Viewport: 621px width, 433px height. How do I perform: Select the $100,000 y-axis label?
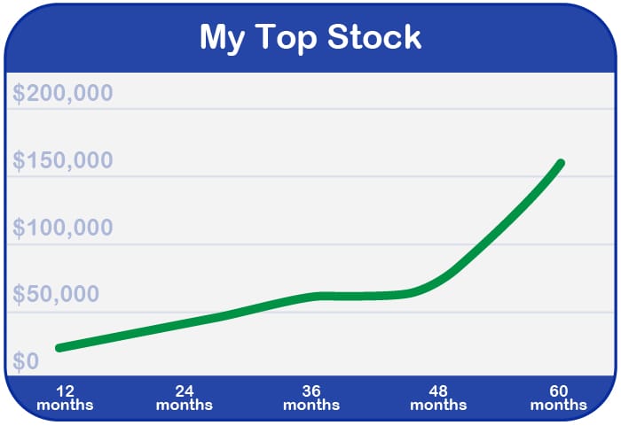pos(63,228)
